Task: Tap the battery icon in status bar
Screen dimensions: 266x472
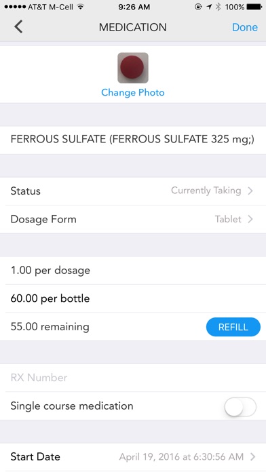Action: tap(254, 7)
